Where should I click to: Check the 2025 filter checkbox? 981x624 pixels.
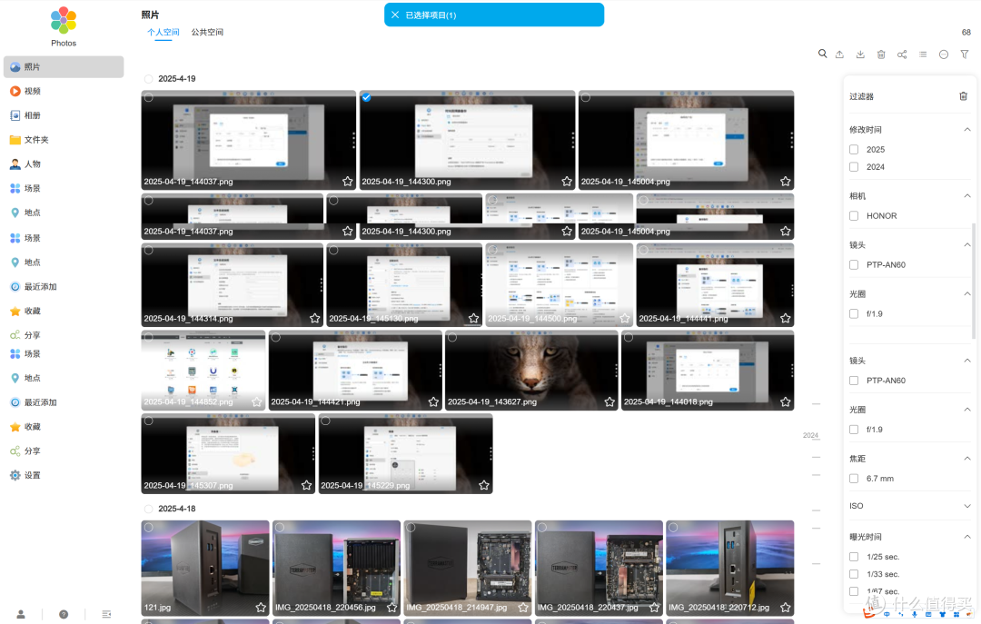[854, 150]
